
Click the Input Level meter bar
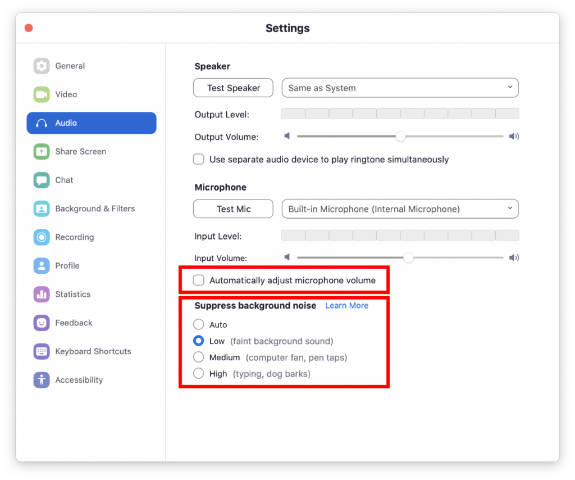click(400, 236)
